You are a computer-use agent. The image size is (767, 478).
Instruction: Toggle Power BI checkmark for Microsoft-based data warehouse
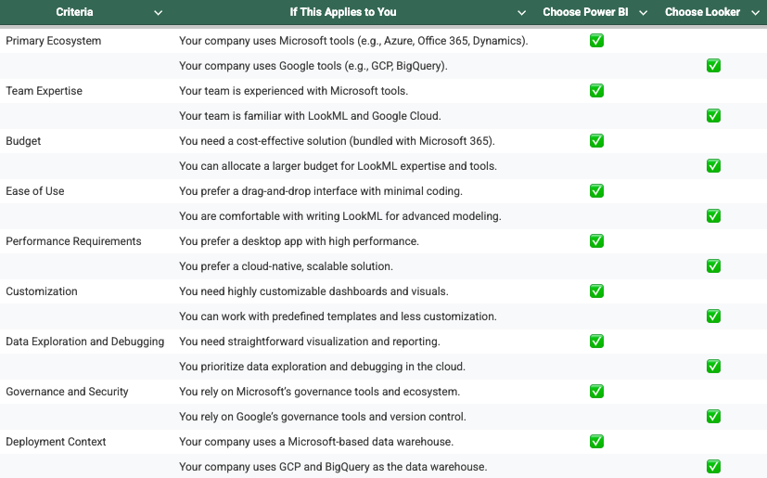coord(596,442)
